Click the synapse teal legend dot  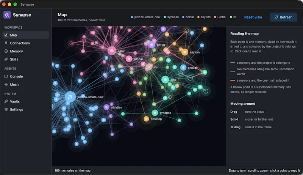(165, 17)
